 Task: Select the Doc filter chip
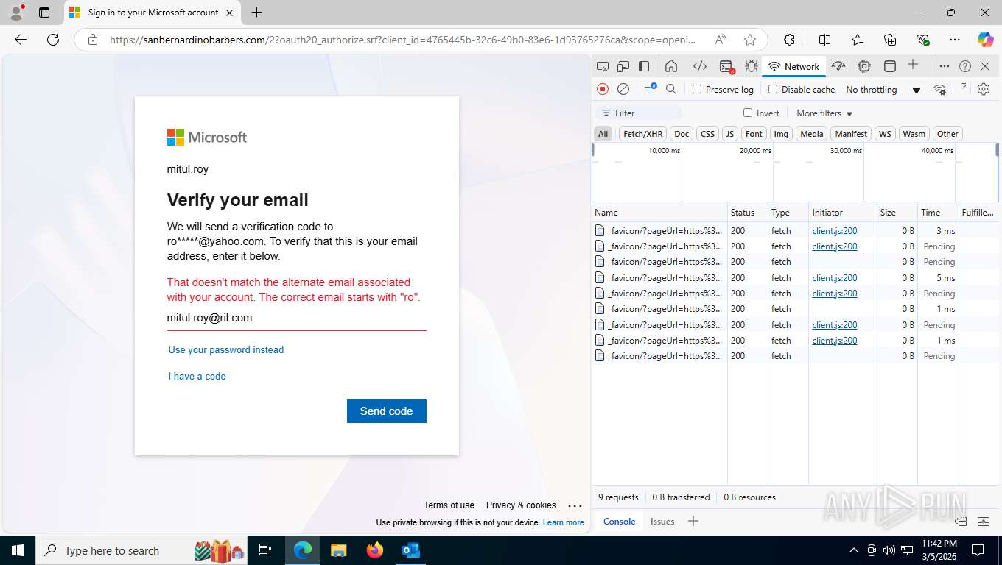pyautogui.click(x=682, y=134)
